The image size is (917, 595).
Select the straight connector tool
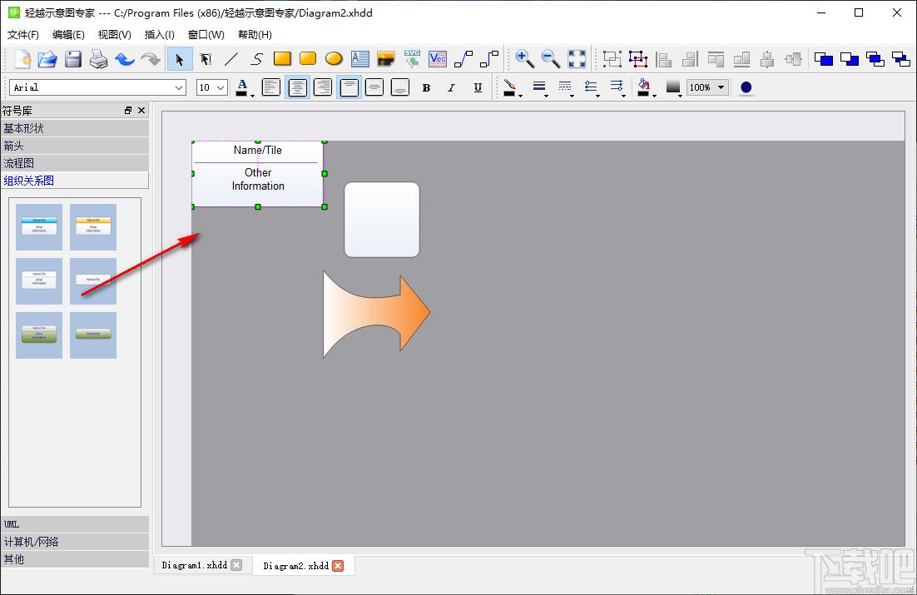coord(463,59)
